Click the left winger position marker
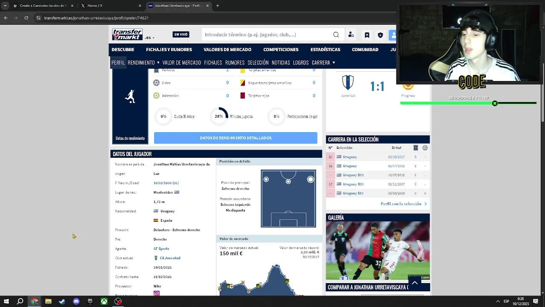The height and width of the screenshot is (307, 545). click(x=266, y=180)
